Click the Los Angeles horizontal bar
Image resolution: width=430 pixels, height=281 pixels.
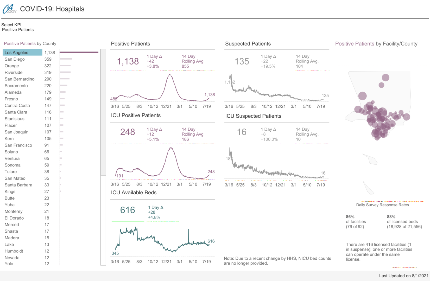pos(79,52)
